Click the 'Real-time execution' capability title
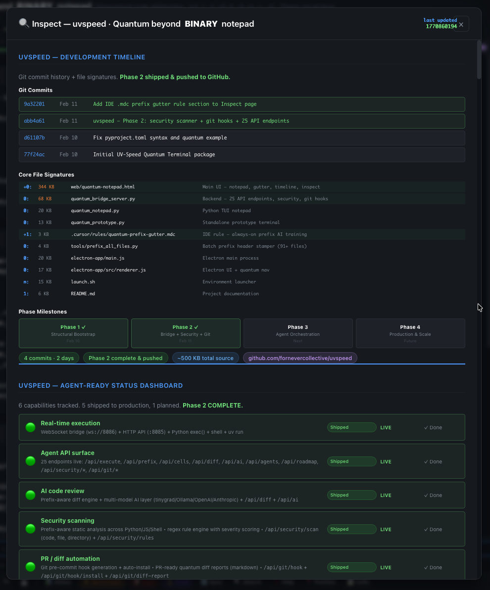The image size is (490, 590). coord(70,423)
